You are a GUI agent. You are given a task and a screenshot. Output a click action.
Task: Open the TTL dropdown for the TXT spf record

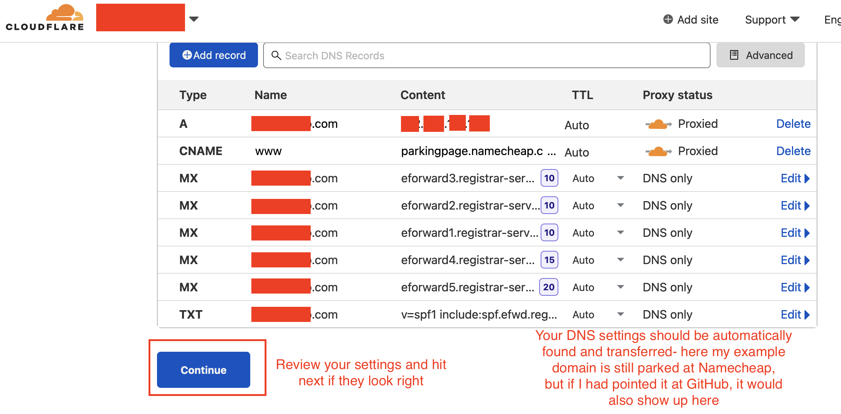[x=621, y=315]
